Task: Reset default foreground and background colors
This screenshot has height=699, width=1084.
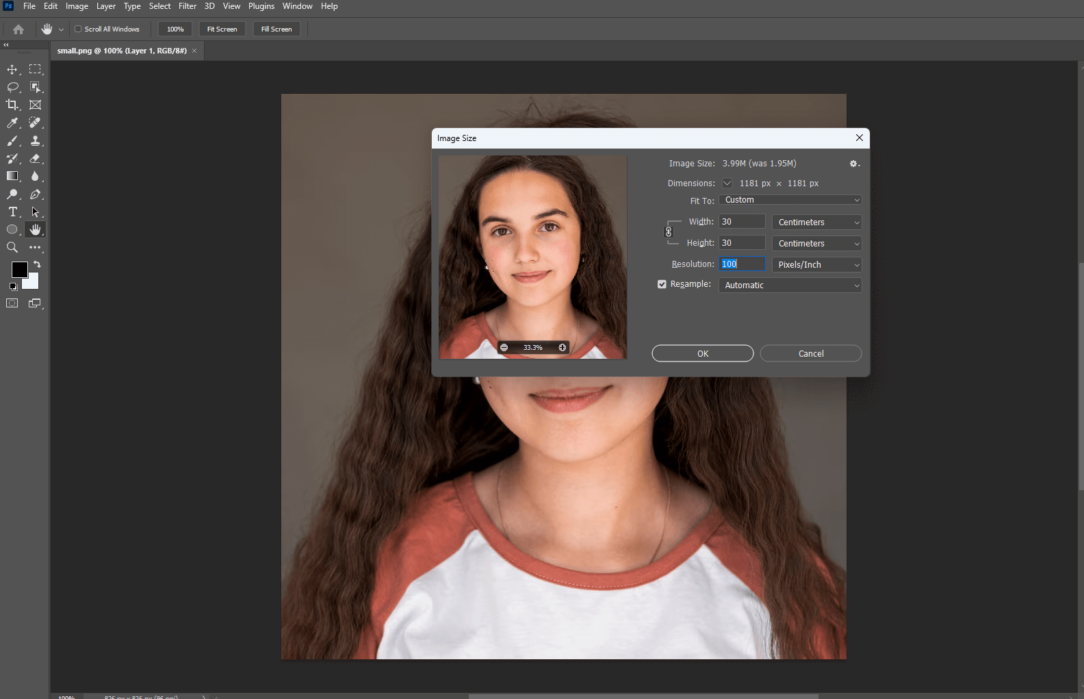Action: pyautogui.click(x=14, y=287)
